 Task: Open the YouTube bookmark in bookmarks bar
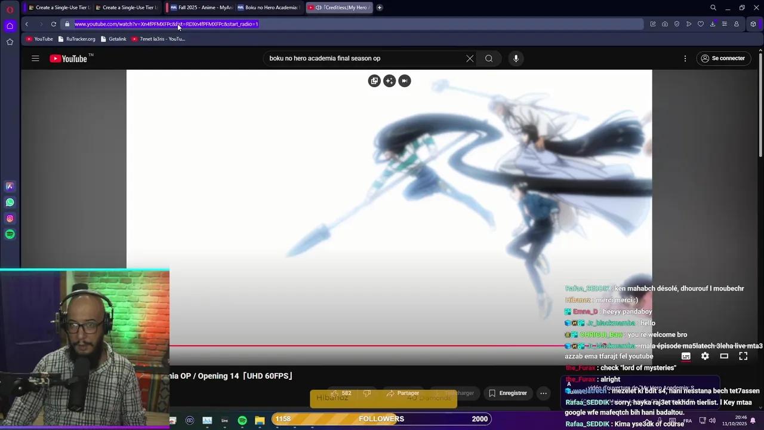tap(39, 39)
